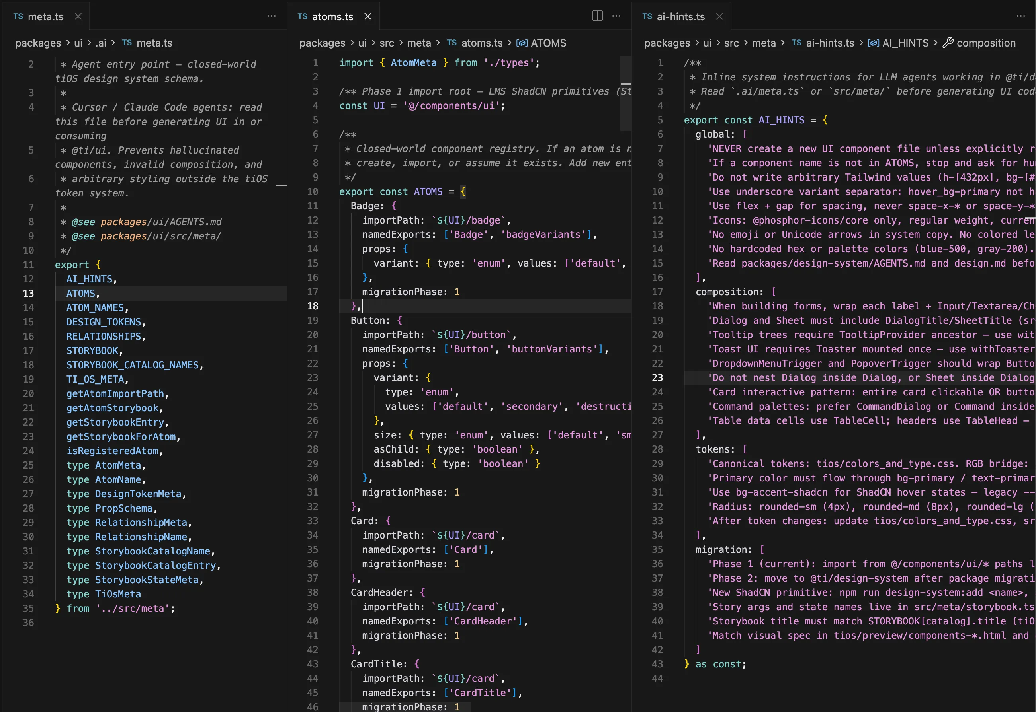Open 'composition' symbol breadcrumb
The height and width of the screenshot is (712, 1036).
[x=986, y=43]
